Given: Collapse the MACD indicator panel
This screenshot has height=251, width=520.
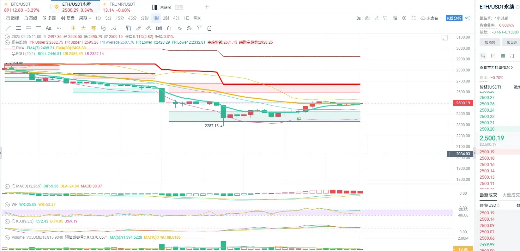Looking at the screenshot, I should (x=7, y=186).
